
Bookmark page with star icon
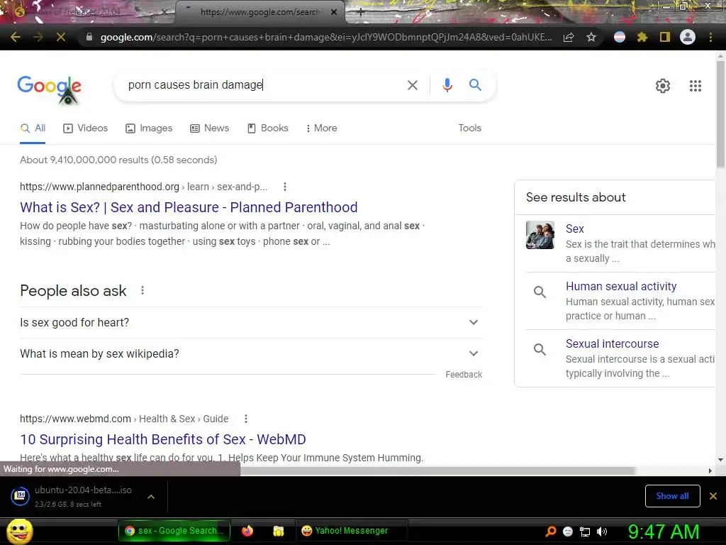click(x=591, y=37)
